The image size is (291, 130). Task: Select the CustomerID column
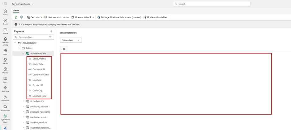point(39,69)
